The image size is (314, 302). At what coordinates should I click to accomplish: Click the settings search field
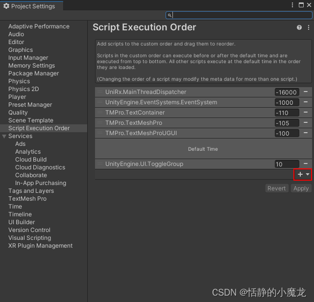(240, 15)
